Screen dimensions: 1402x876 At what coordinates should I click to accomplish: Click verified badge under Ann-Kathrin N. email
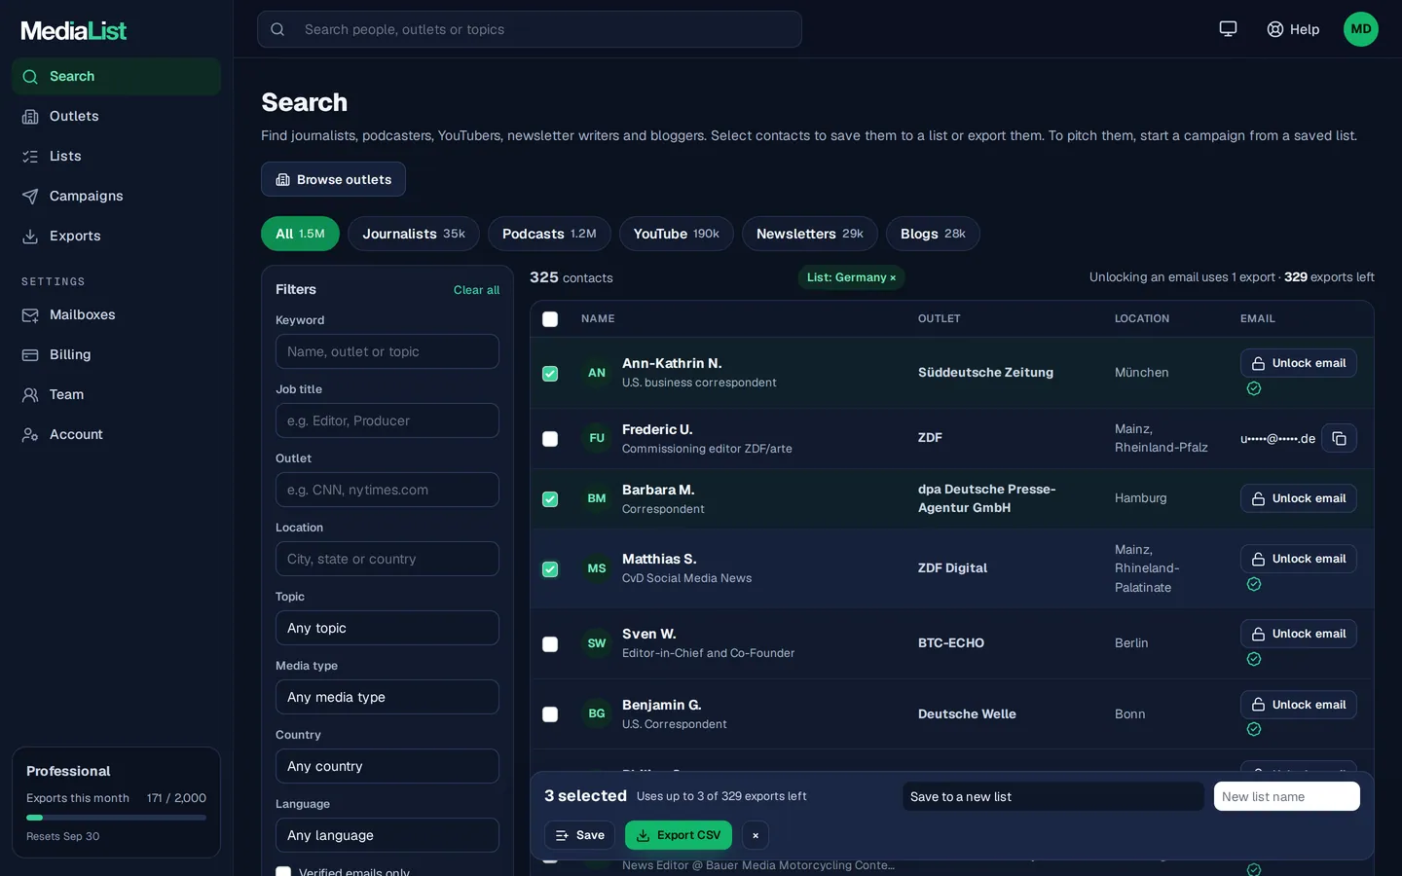point(1254,388)
